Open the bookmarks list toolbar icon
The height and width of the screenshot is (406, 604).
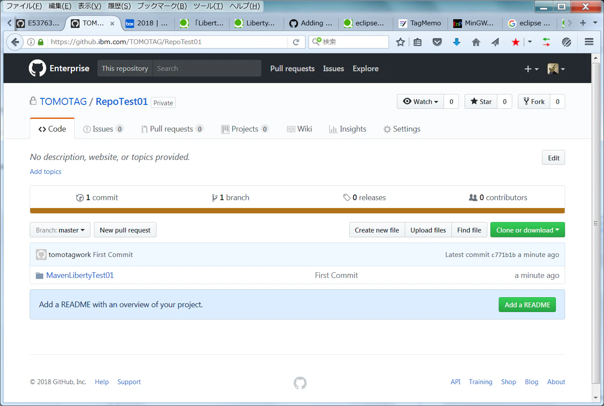coord(418,42)
